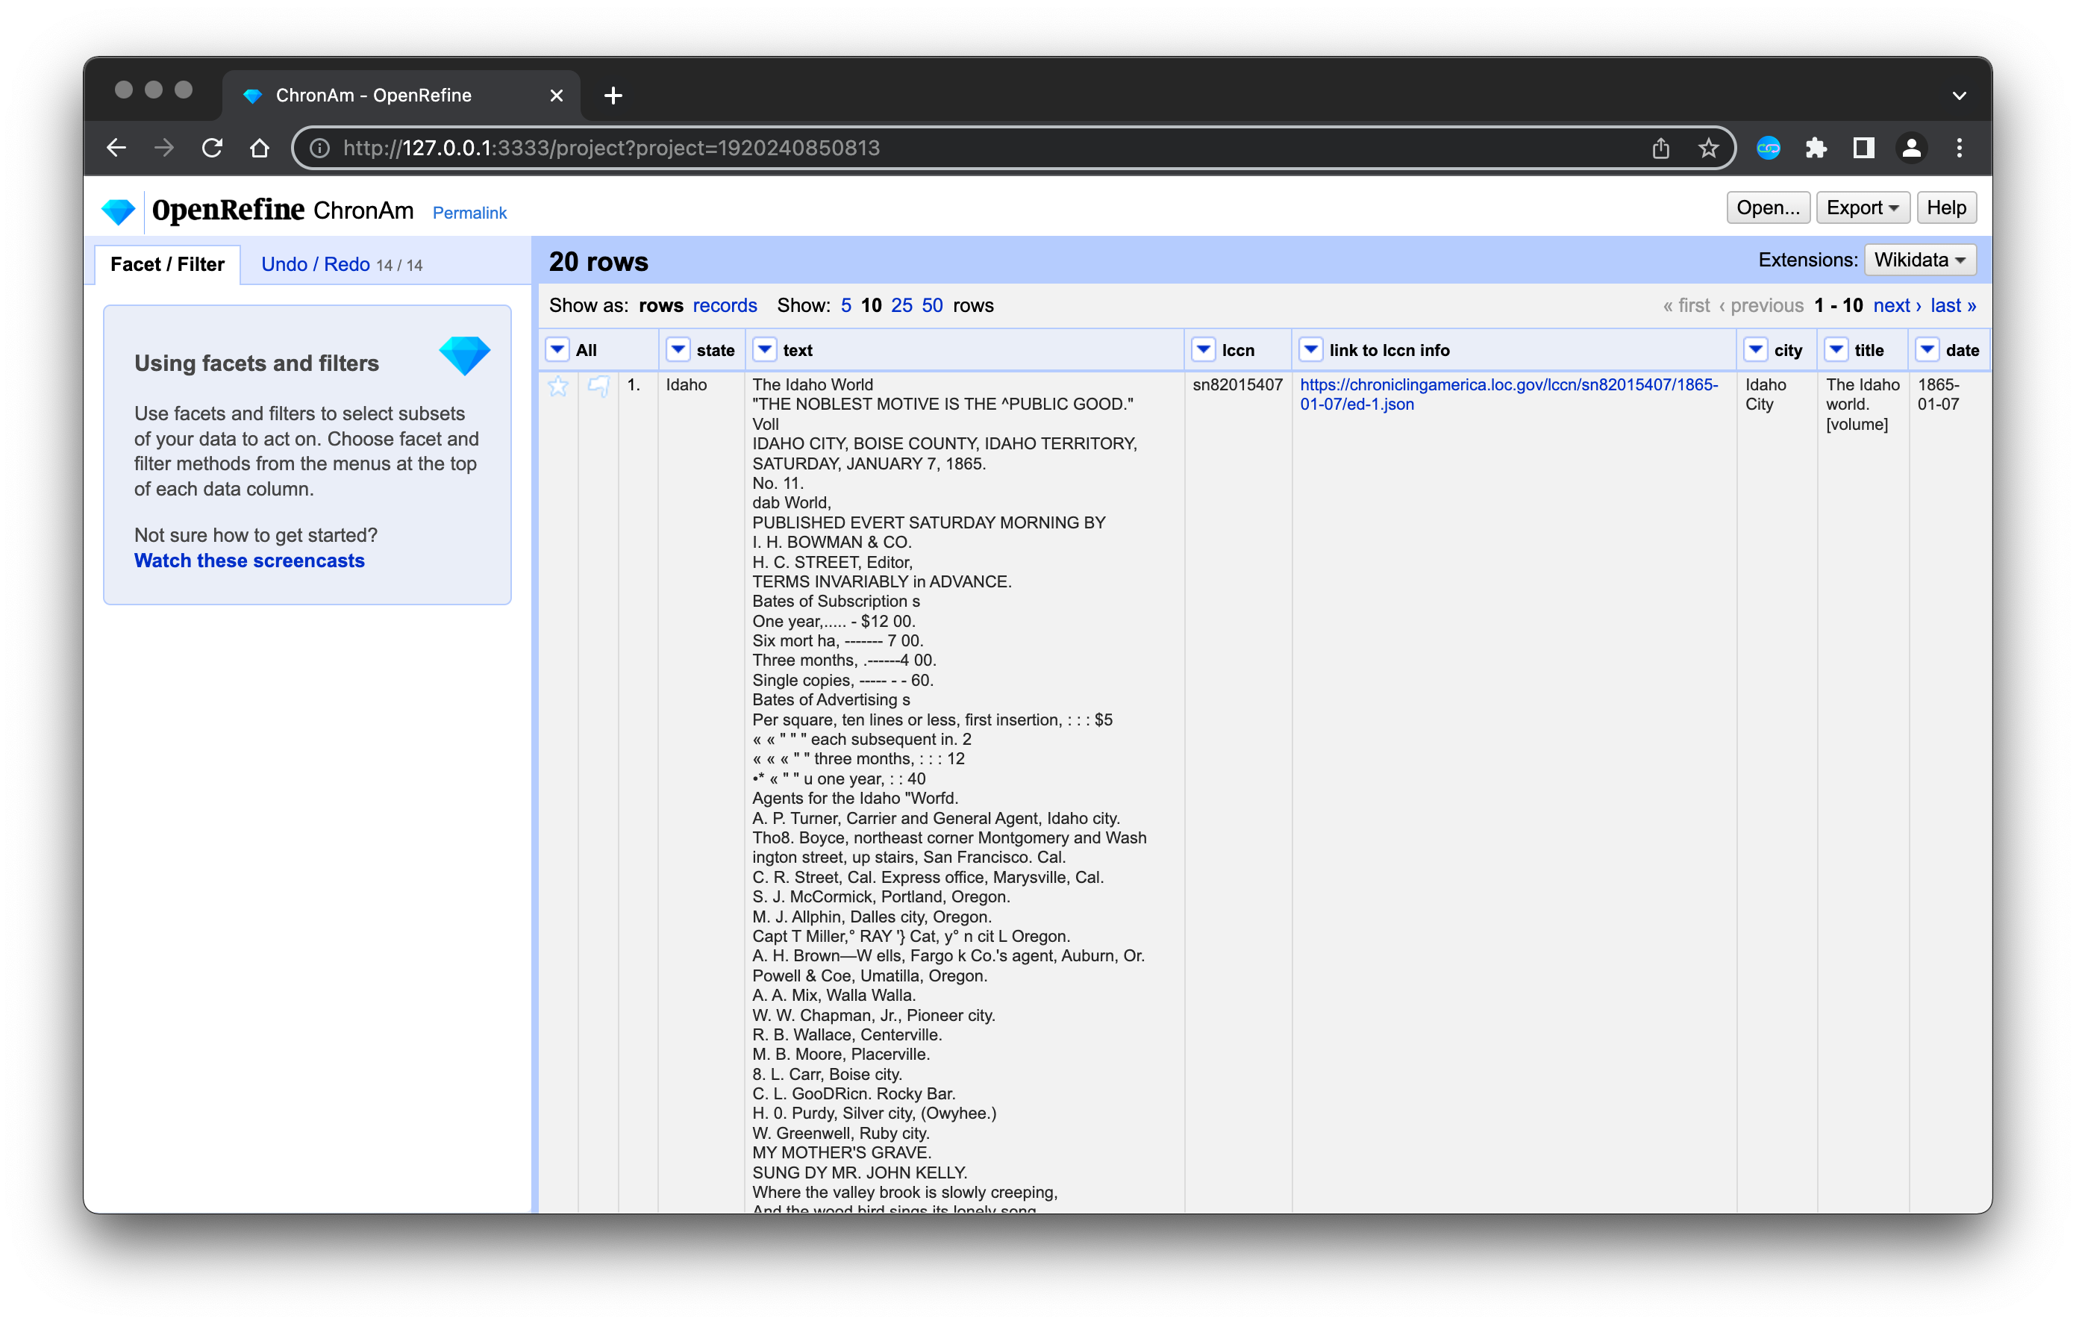The height and width of the screenshot is (1324, 2076).
Task: Flag the first row
Action: coord(598,386)
